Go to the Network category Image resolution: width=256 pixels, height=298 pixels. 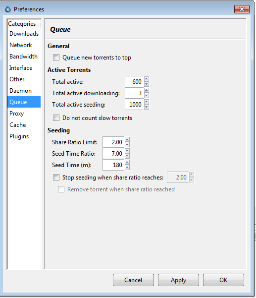[24, 45]
